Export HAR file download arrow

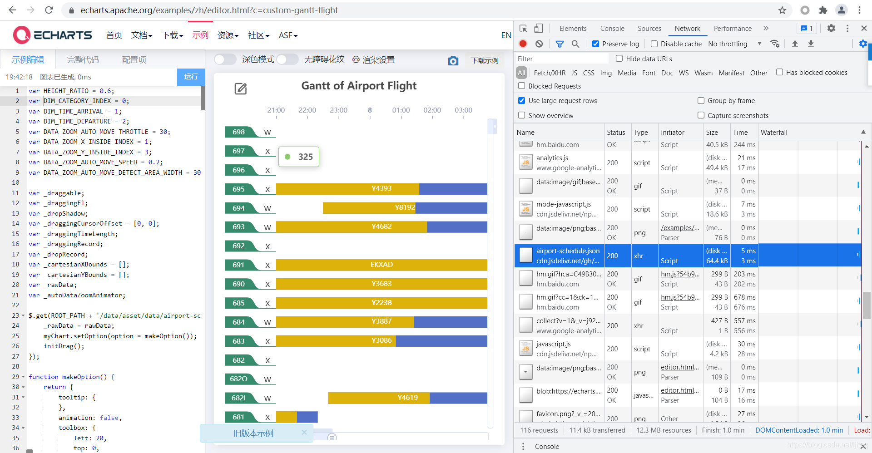[x=811, y=44]
